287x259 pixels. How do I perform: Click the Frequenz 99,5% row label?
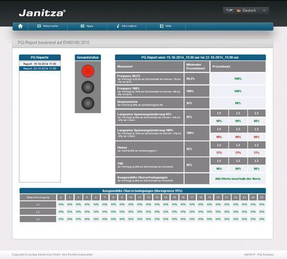tap(129, 76)
